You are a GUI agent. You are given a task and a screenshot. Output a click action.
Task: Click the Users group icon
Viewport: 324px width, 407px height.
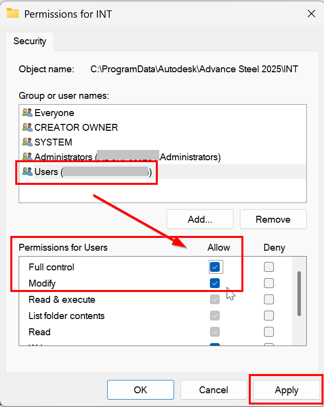coord(27,172)
